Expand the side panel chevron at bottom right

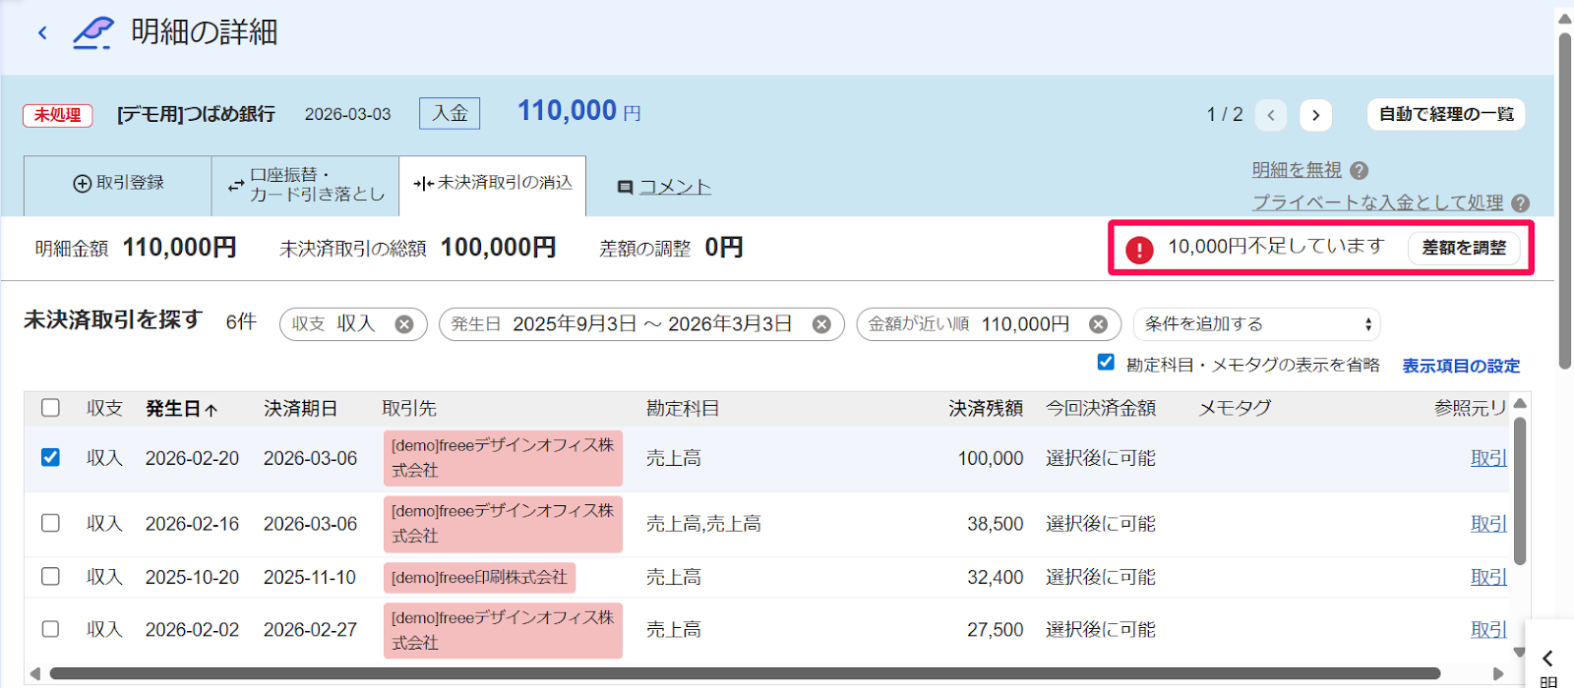[x=1547, y=658]
